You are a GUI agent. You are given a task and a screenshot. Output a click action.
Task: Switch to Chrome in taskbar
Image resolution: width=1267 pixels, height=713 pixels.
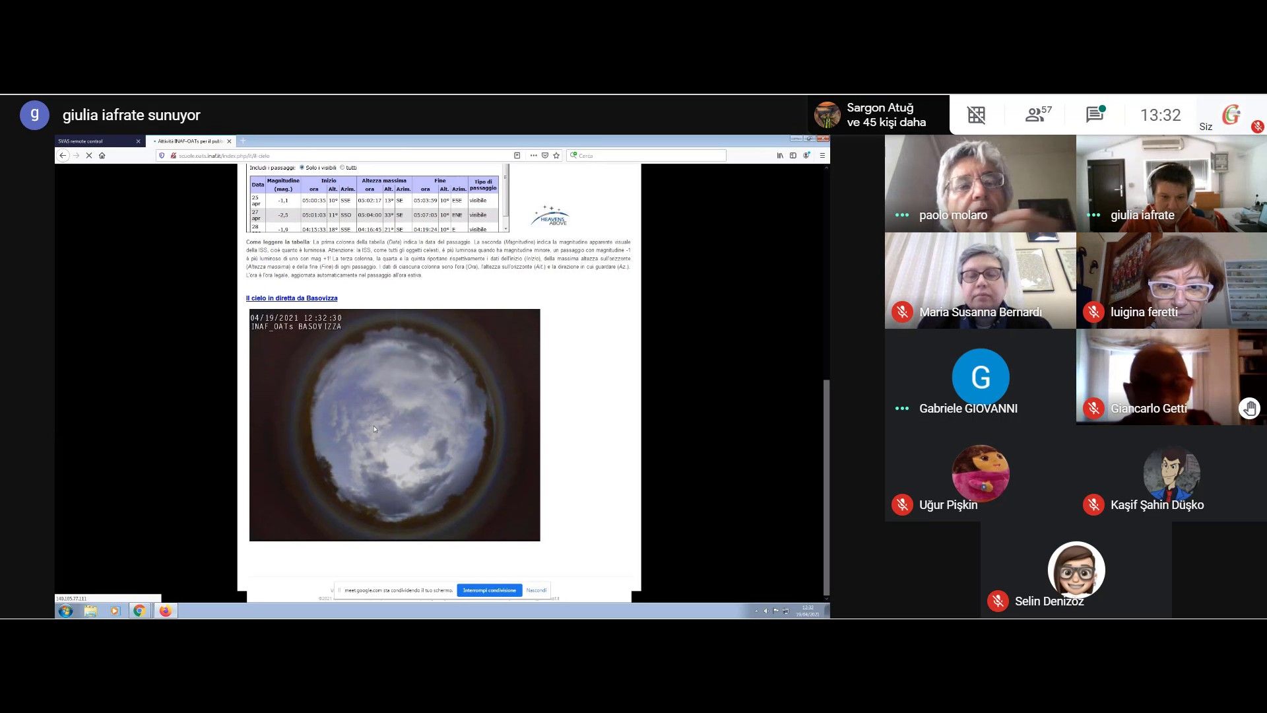[139, 611]
